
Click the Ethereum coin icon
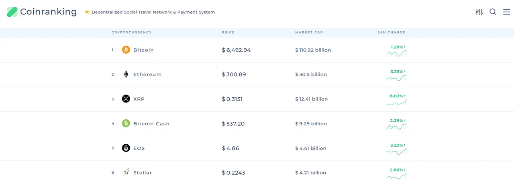pyautogui.click(x=126, y=74)
